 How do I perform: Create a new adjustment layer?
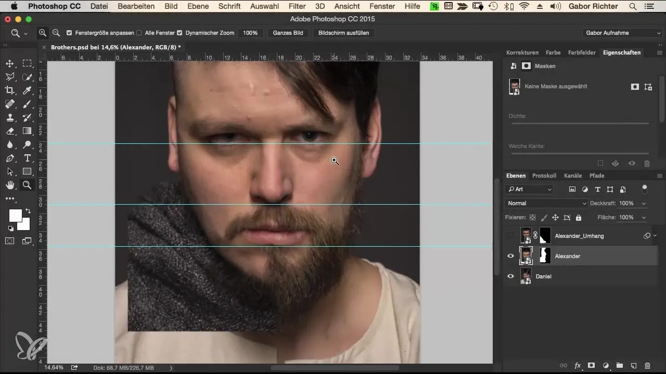[x=606, y=366]
